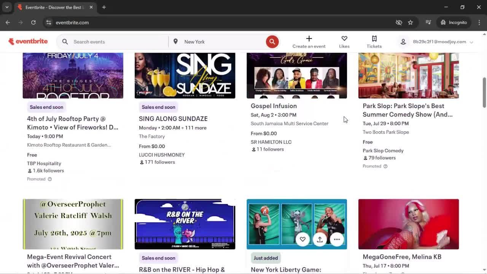Reload the page with browser refresh
The image size is (487, 274).
(x=33, y=22)
